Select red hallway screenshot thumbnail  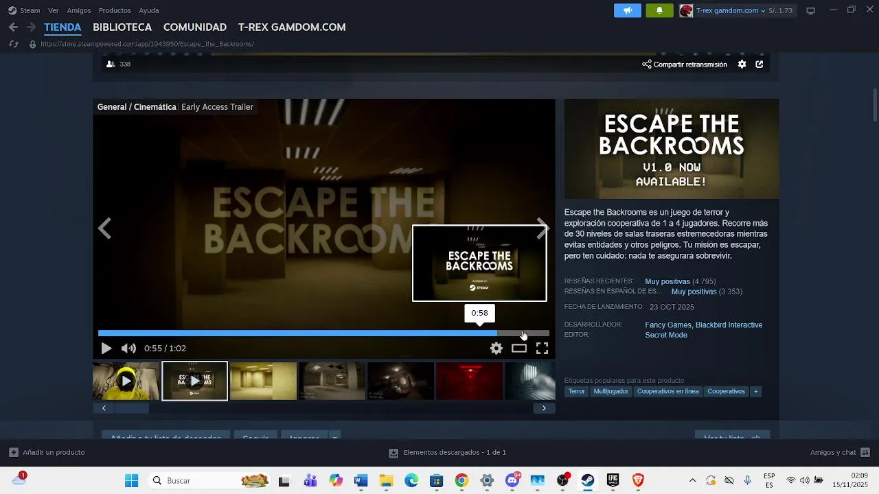coord(470,381)
